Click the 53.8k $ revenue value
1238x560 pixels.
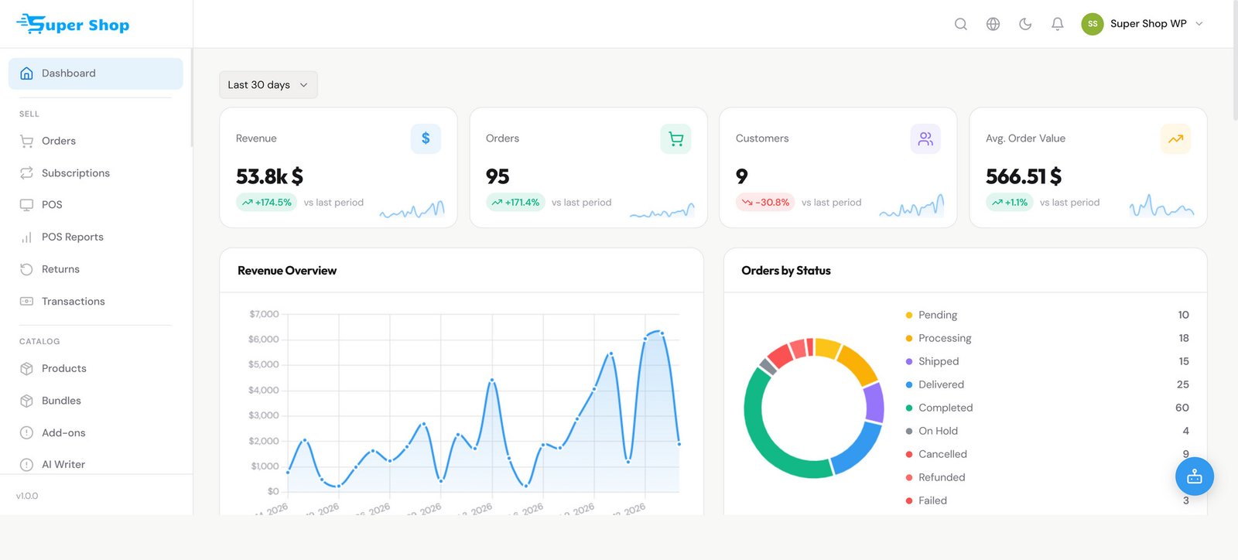pos(269,177)
